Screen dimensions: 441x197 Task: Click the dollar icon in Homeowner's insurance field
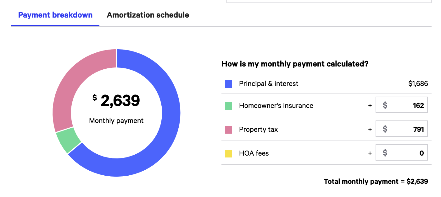pos(385,105)
